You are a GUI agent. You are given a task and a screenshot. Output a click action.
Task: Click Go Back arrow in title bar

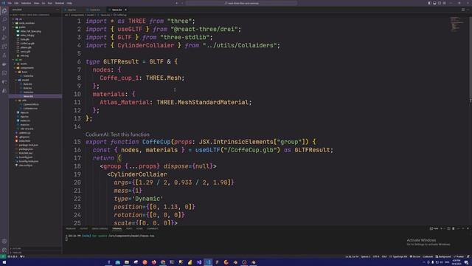pos(177,3)
